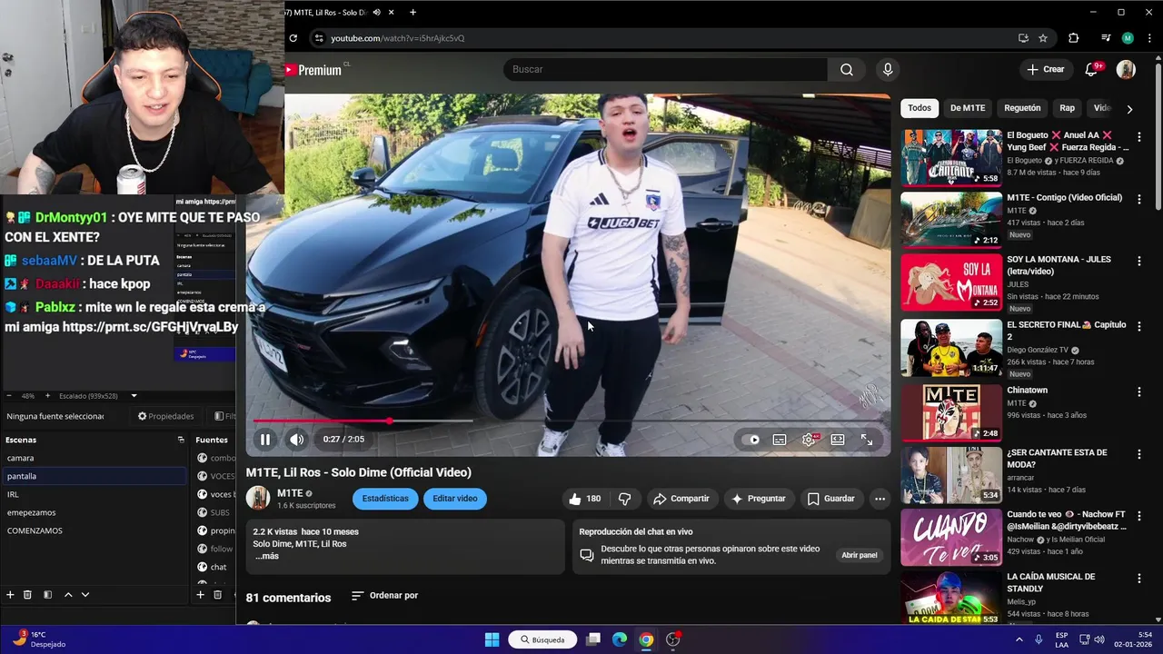Dislike the video with thumbs down
Viewport: 1163px width, 654px height.
tap(624, 499)
